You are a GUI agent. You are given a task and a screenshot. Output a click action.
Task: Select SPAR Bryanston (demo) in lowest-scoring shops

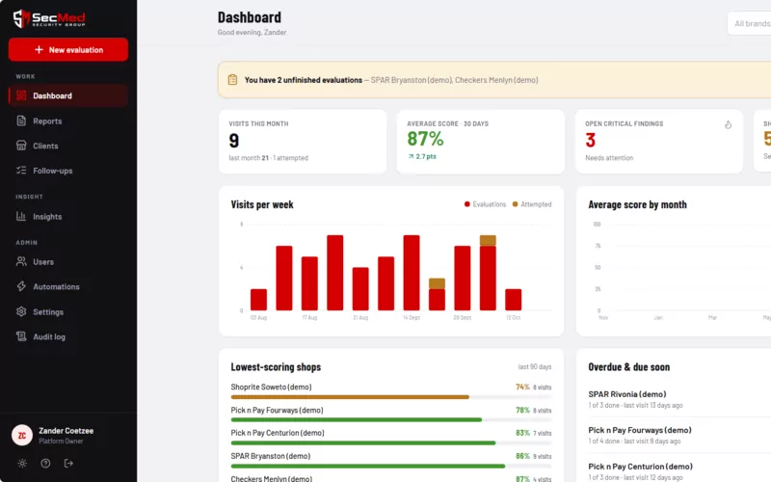271,456
